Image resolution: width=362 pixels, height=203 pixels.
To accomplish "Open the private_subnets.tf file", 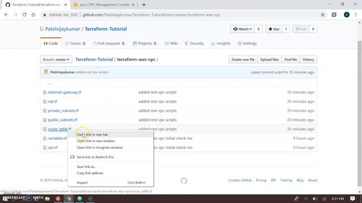I will 63,111.
